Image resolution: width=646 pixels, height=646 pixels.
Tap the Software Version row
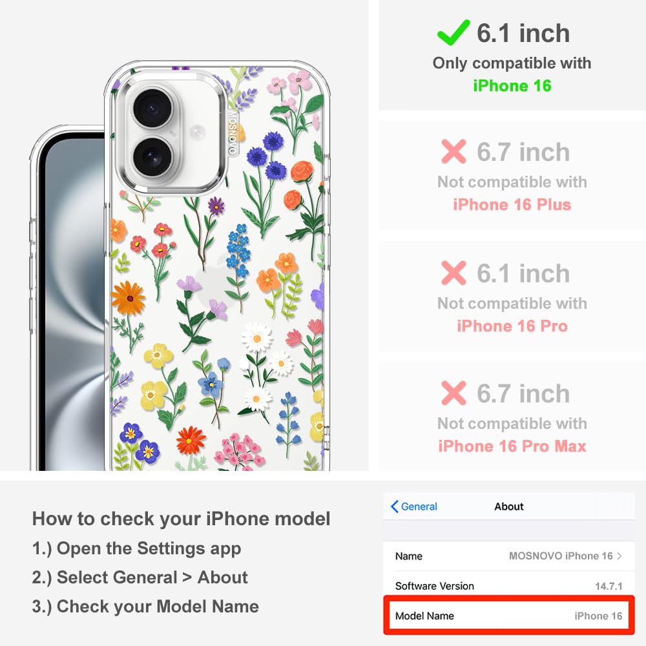coord(509,585)
